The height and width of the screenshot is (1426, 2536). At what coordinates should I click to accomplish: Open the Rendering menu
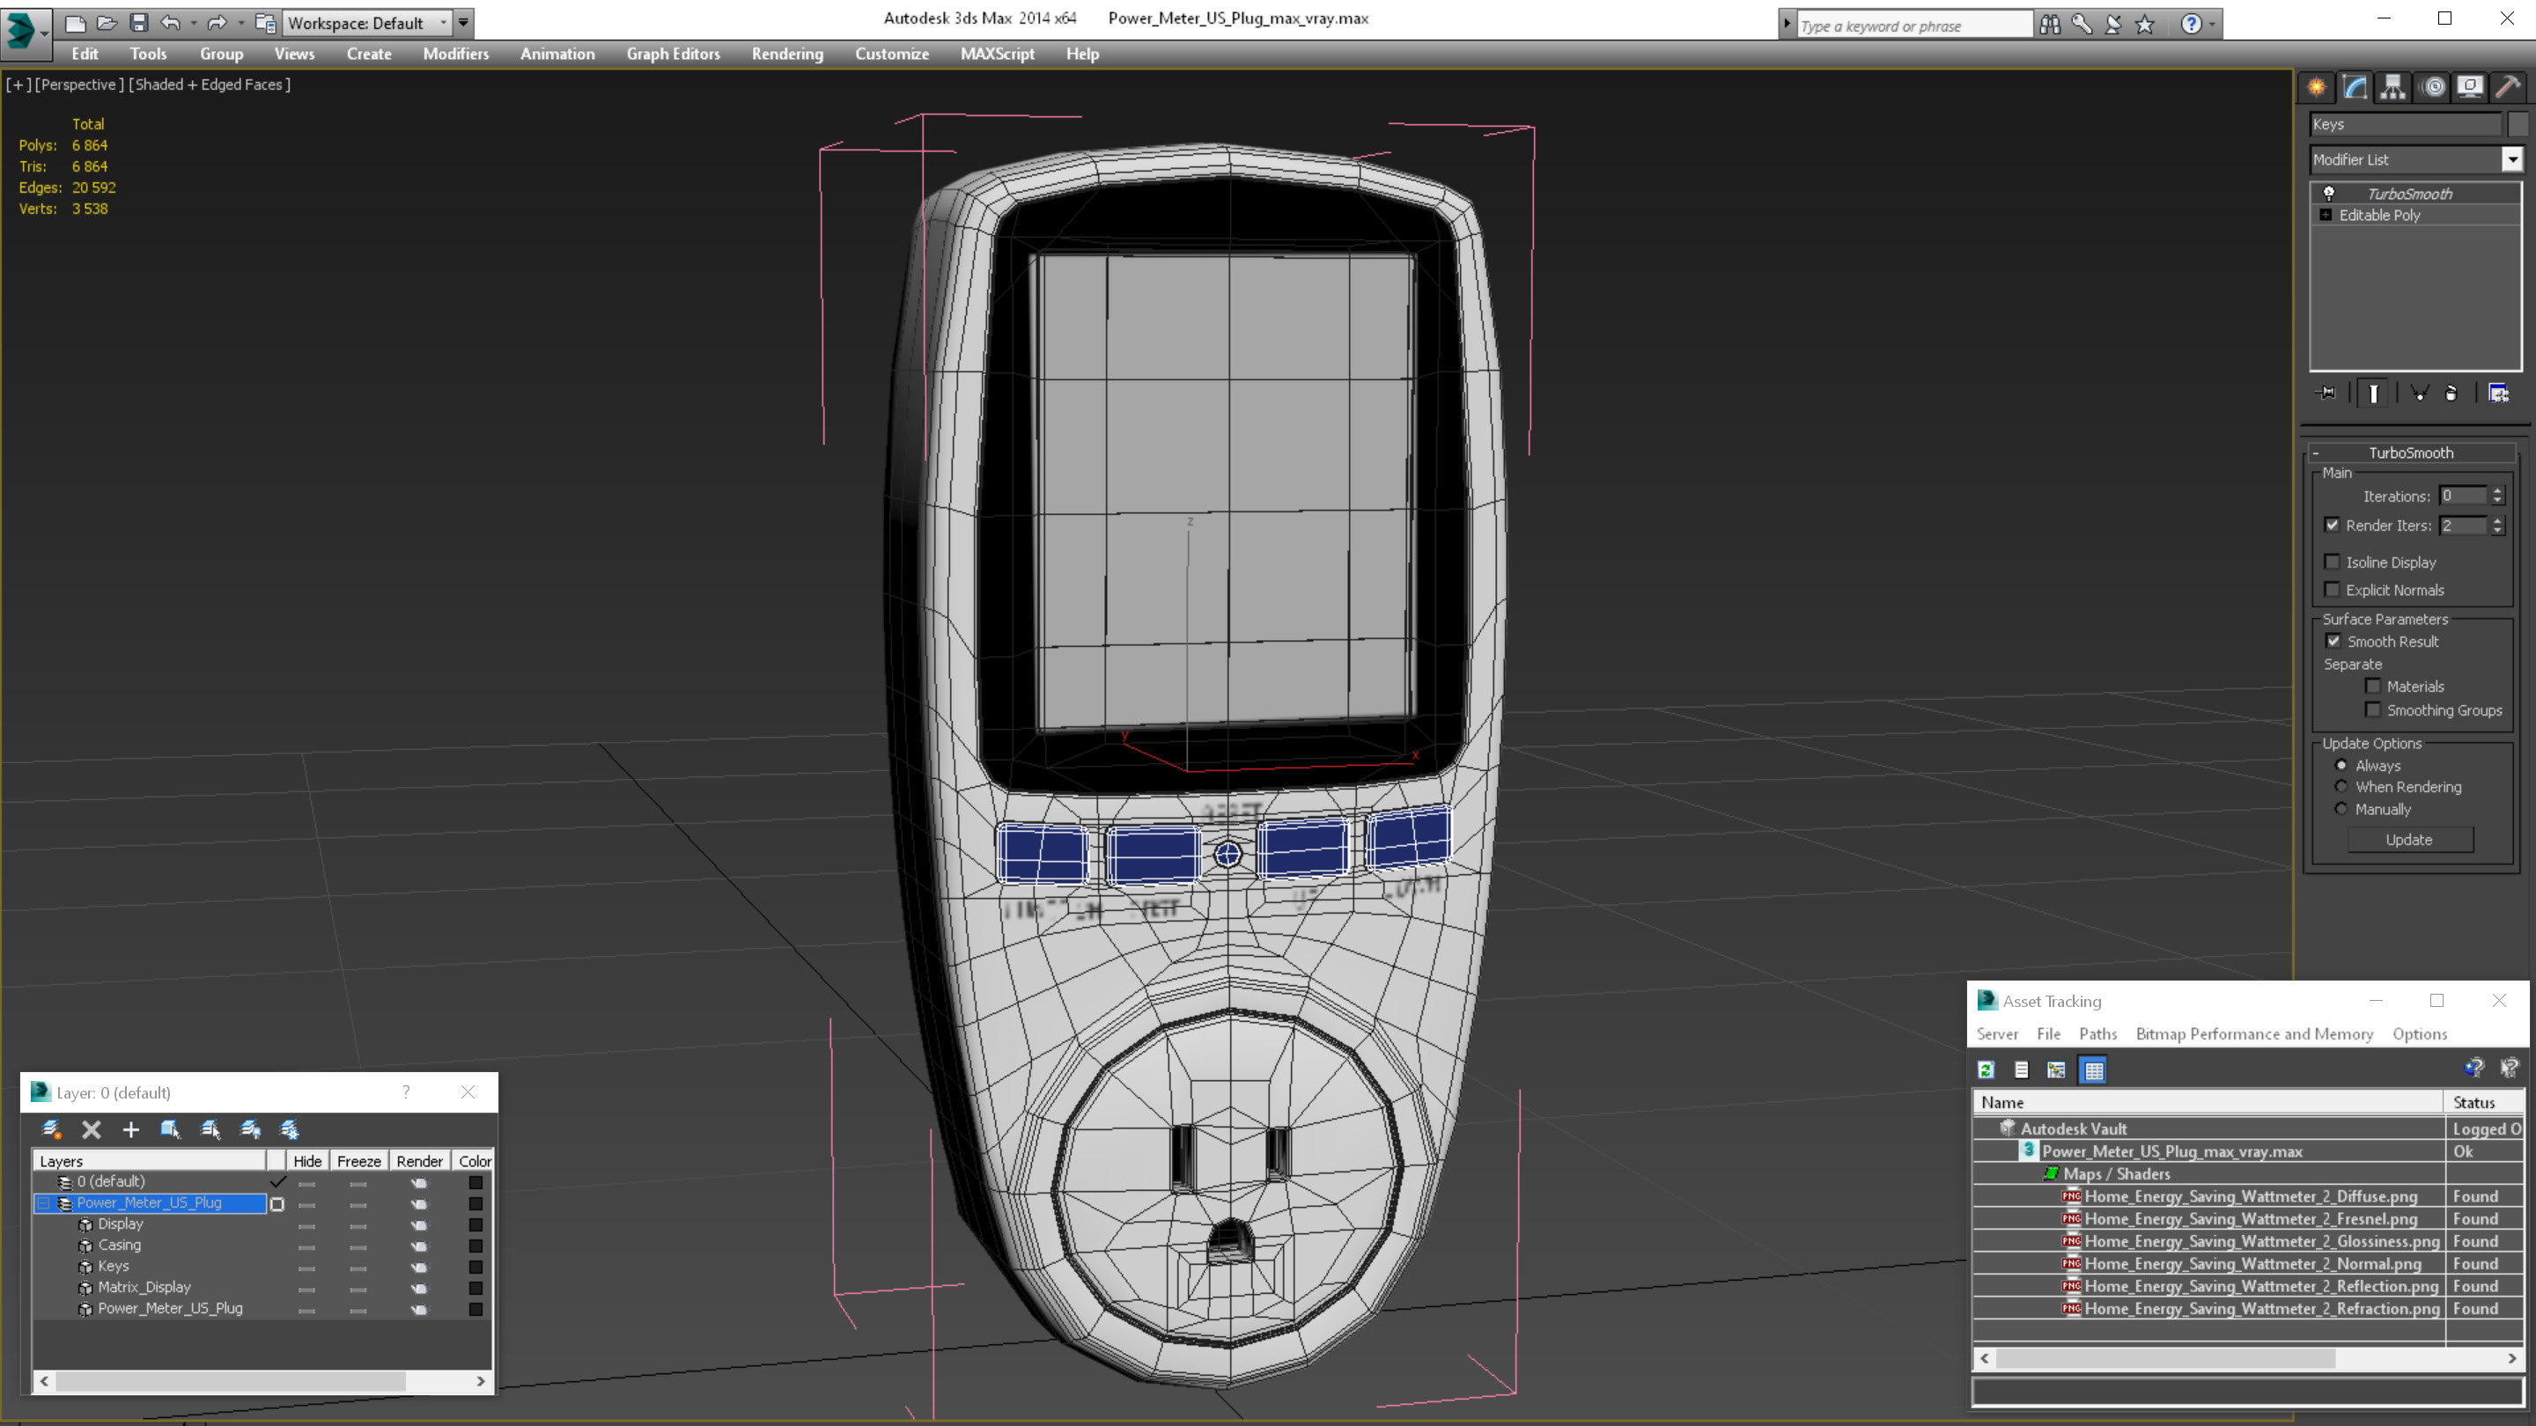786,54
